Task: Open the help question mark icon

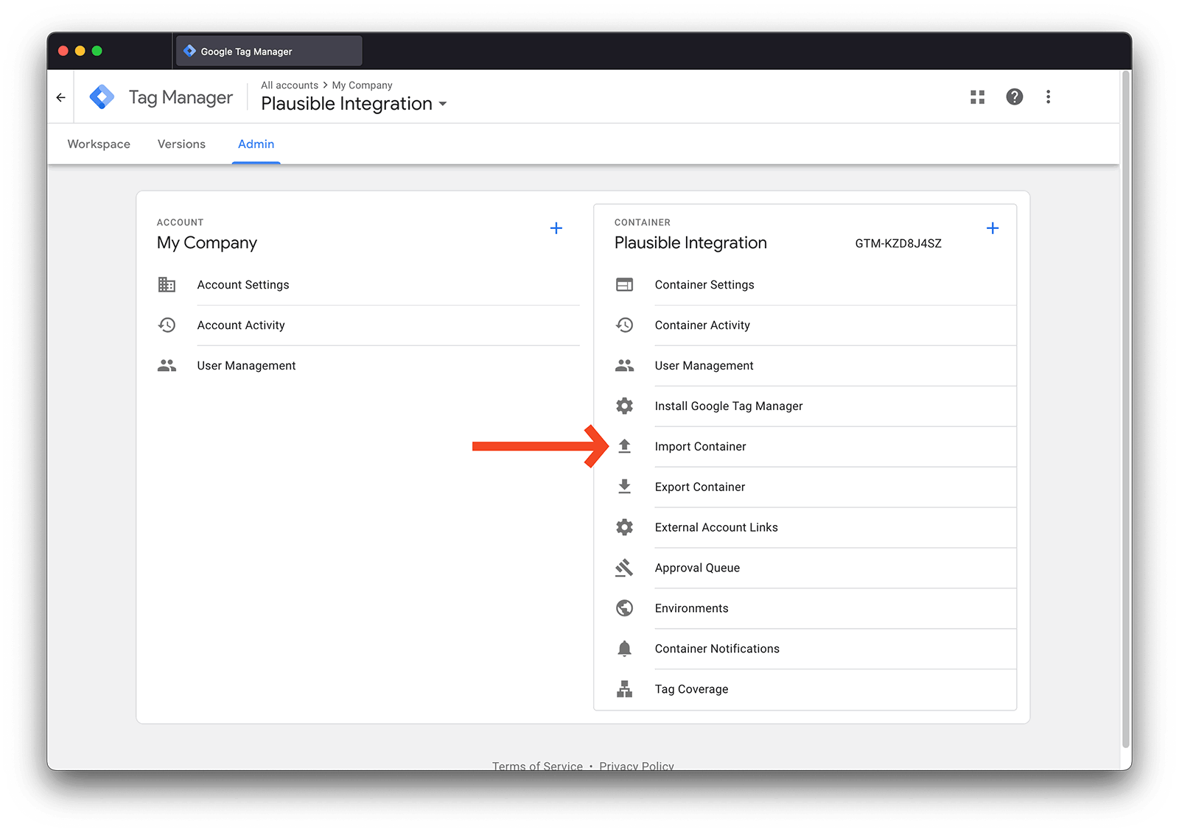Action: pyautogui.click(x=1014, y=97)
